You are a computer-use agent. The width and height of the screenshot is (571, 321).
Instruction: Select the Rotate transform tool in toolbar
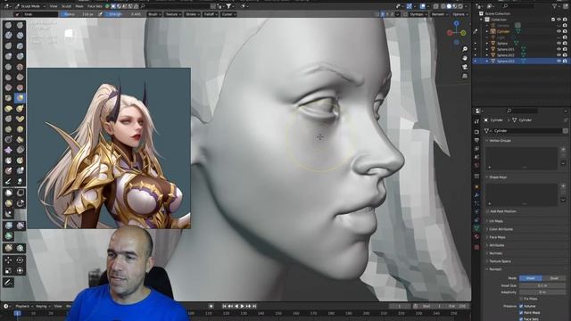[20, 260]
